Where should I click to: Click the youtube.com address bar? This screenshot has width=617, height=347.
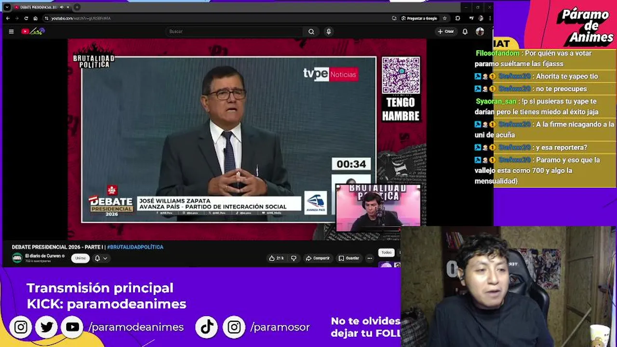(x=217, y=18)
